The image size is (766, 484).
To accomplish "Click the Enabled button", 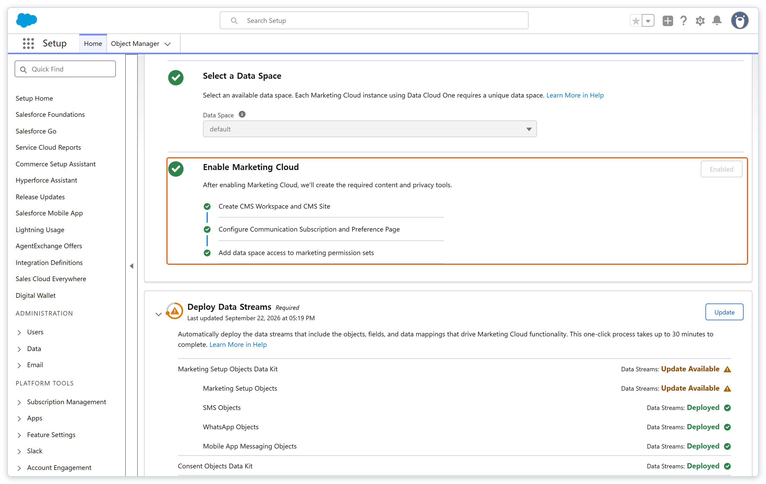I will [x=721, y=169].
